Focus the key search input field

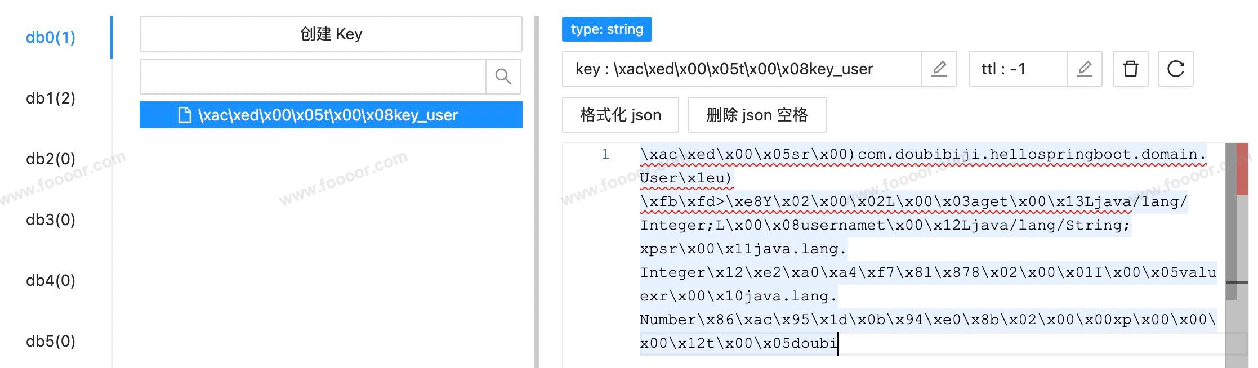[x=313, y=77]
